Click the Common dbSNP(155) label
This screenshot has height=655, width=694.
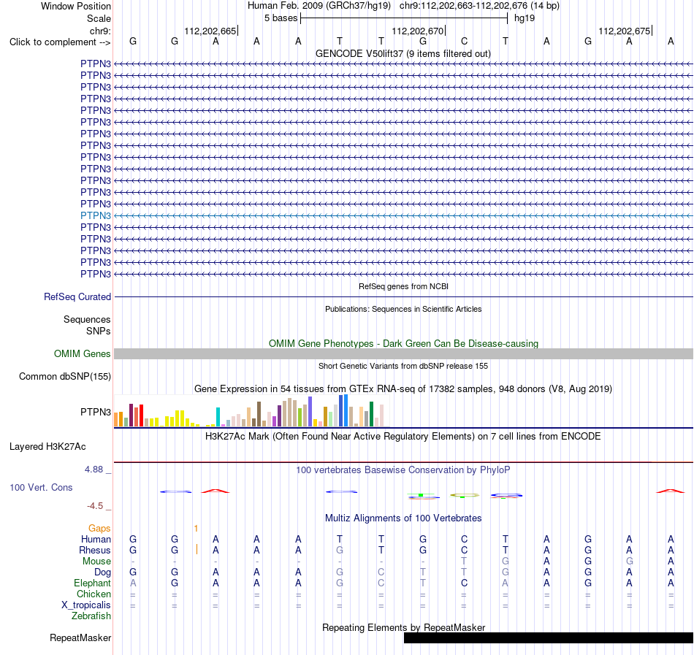tap(65, 376)
